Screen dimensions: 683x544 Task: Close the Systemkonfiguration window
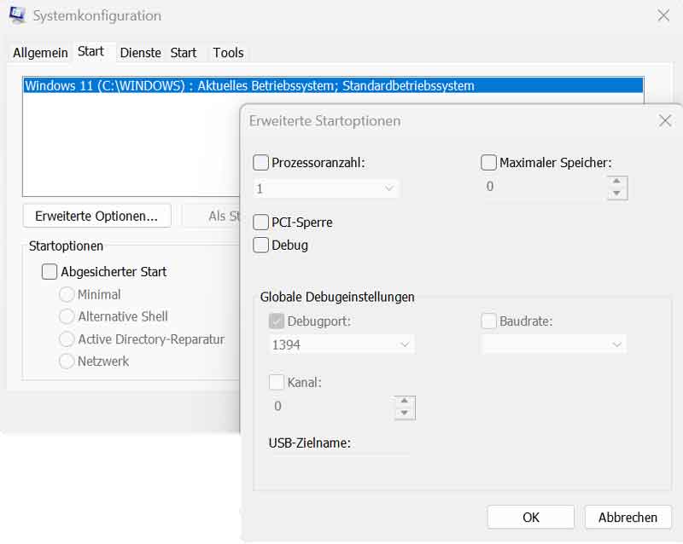pos(663,15)
